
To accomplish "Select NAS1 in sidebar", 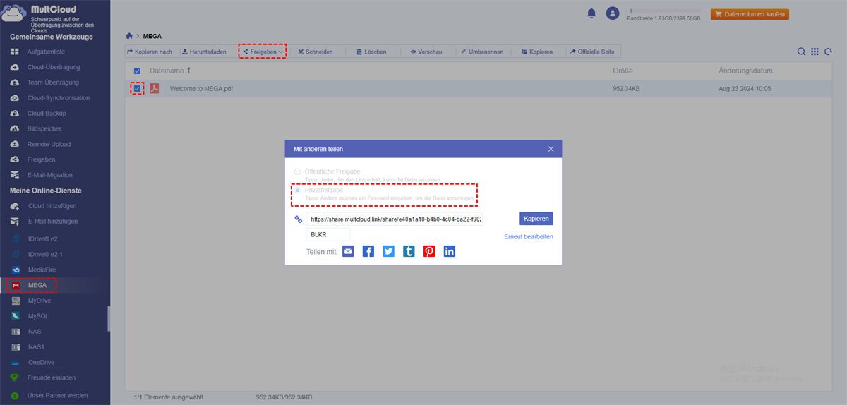I will (x=36, y=347).
